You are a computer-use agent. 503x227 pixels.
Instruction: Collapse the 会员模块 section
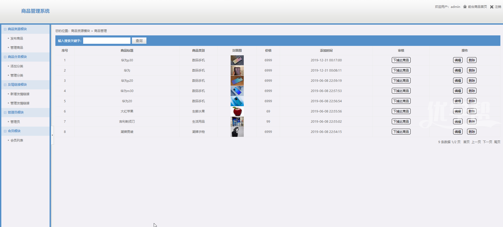5,131
